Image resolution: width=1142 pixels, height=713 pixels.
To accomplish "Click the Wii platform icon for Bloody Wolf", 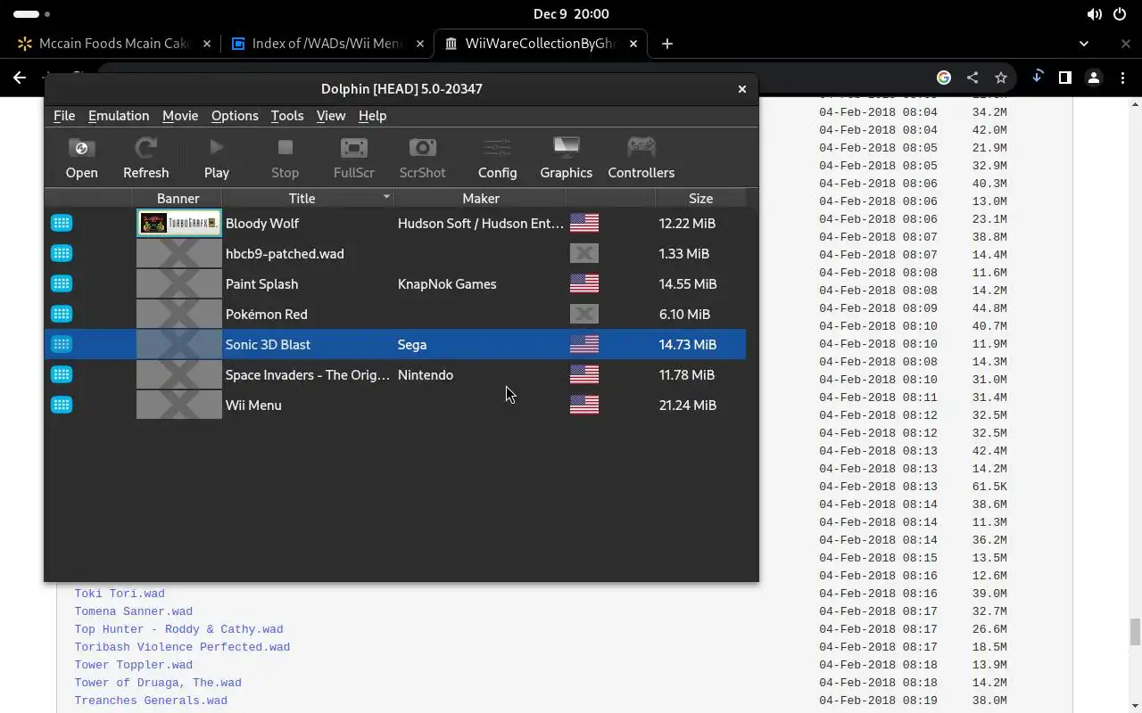I will pos(62,223).
